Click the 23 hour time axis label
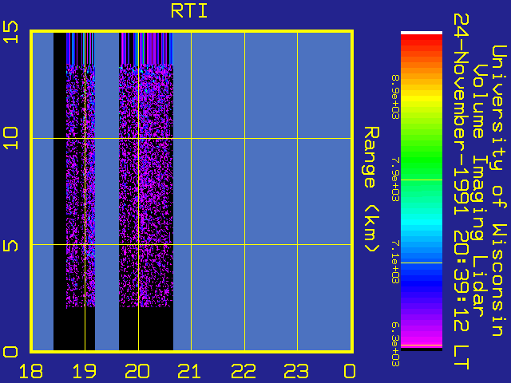The width and height of the screenshot is (511, 383). (x=296, y=371)
